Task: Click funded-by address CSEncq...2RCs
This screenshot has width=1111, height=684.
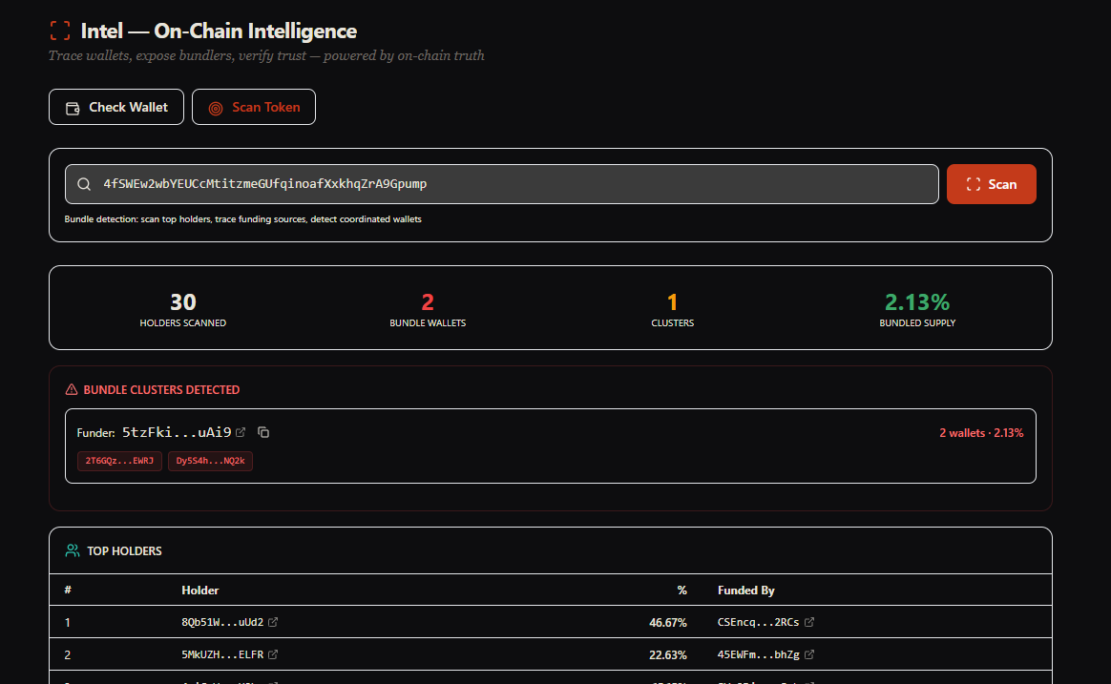Action: [758, 622]
